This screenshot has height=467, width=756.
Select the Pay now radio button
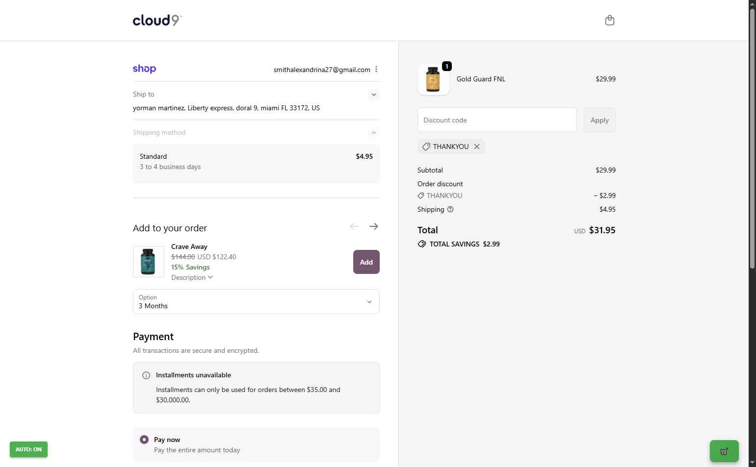[144, 440]
